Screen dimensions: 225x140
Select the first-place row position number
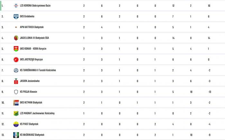click(x=2, y=6)
